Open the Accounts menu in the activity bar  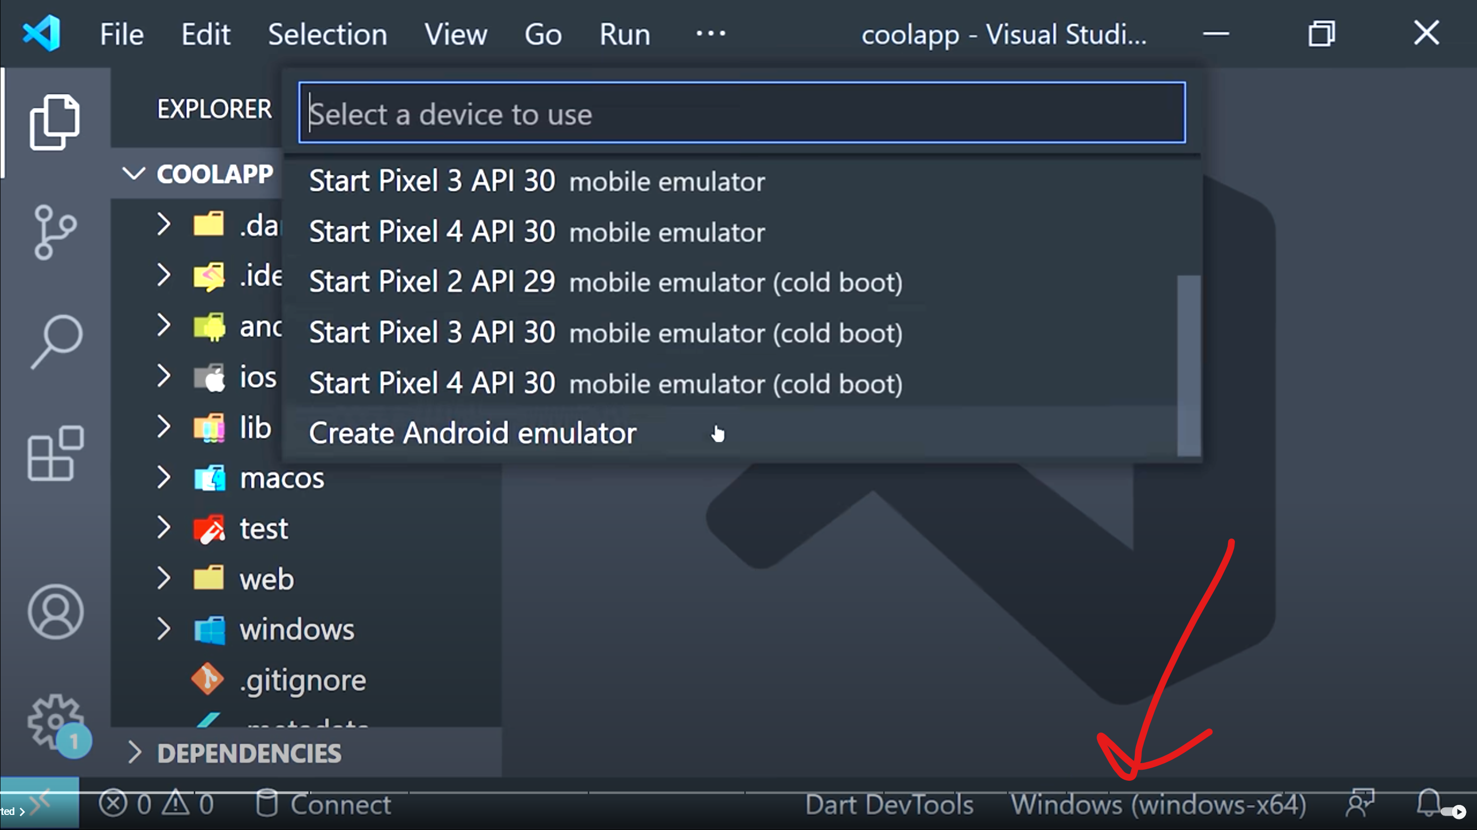point(55,611)
